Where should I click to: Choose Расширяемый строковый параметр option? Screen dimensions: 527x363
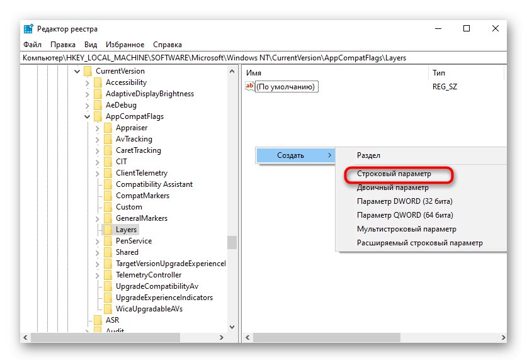[x=420, y=243]
